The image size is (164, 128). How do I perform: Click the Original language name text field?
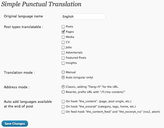click(83, 17)
